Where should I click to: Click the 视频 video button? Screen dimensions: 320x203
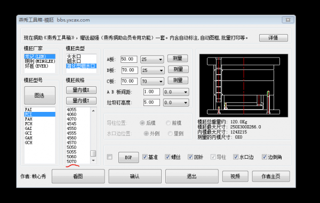coord(235,176)
